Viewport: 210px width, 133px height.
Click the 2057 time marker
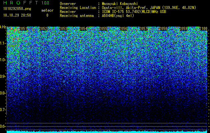[143, 29]
